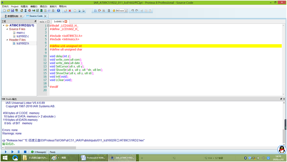
Task: Open the 编辑(E) menu
Action: [34, 6]
